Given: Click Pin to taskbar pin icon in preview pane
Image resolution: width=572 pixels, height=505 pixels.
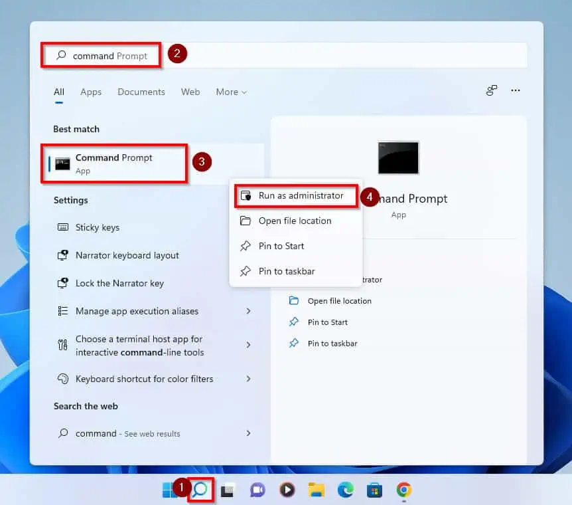Looking at the screenshot, I should [x=294, y=343].
